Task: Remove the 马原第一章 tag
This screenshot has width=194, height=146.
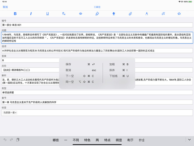Action: [x=16, y=113]
